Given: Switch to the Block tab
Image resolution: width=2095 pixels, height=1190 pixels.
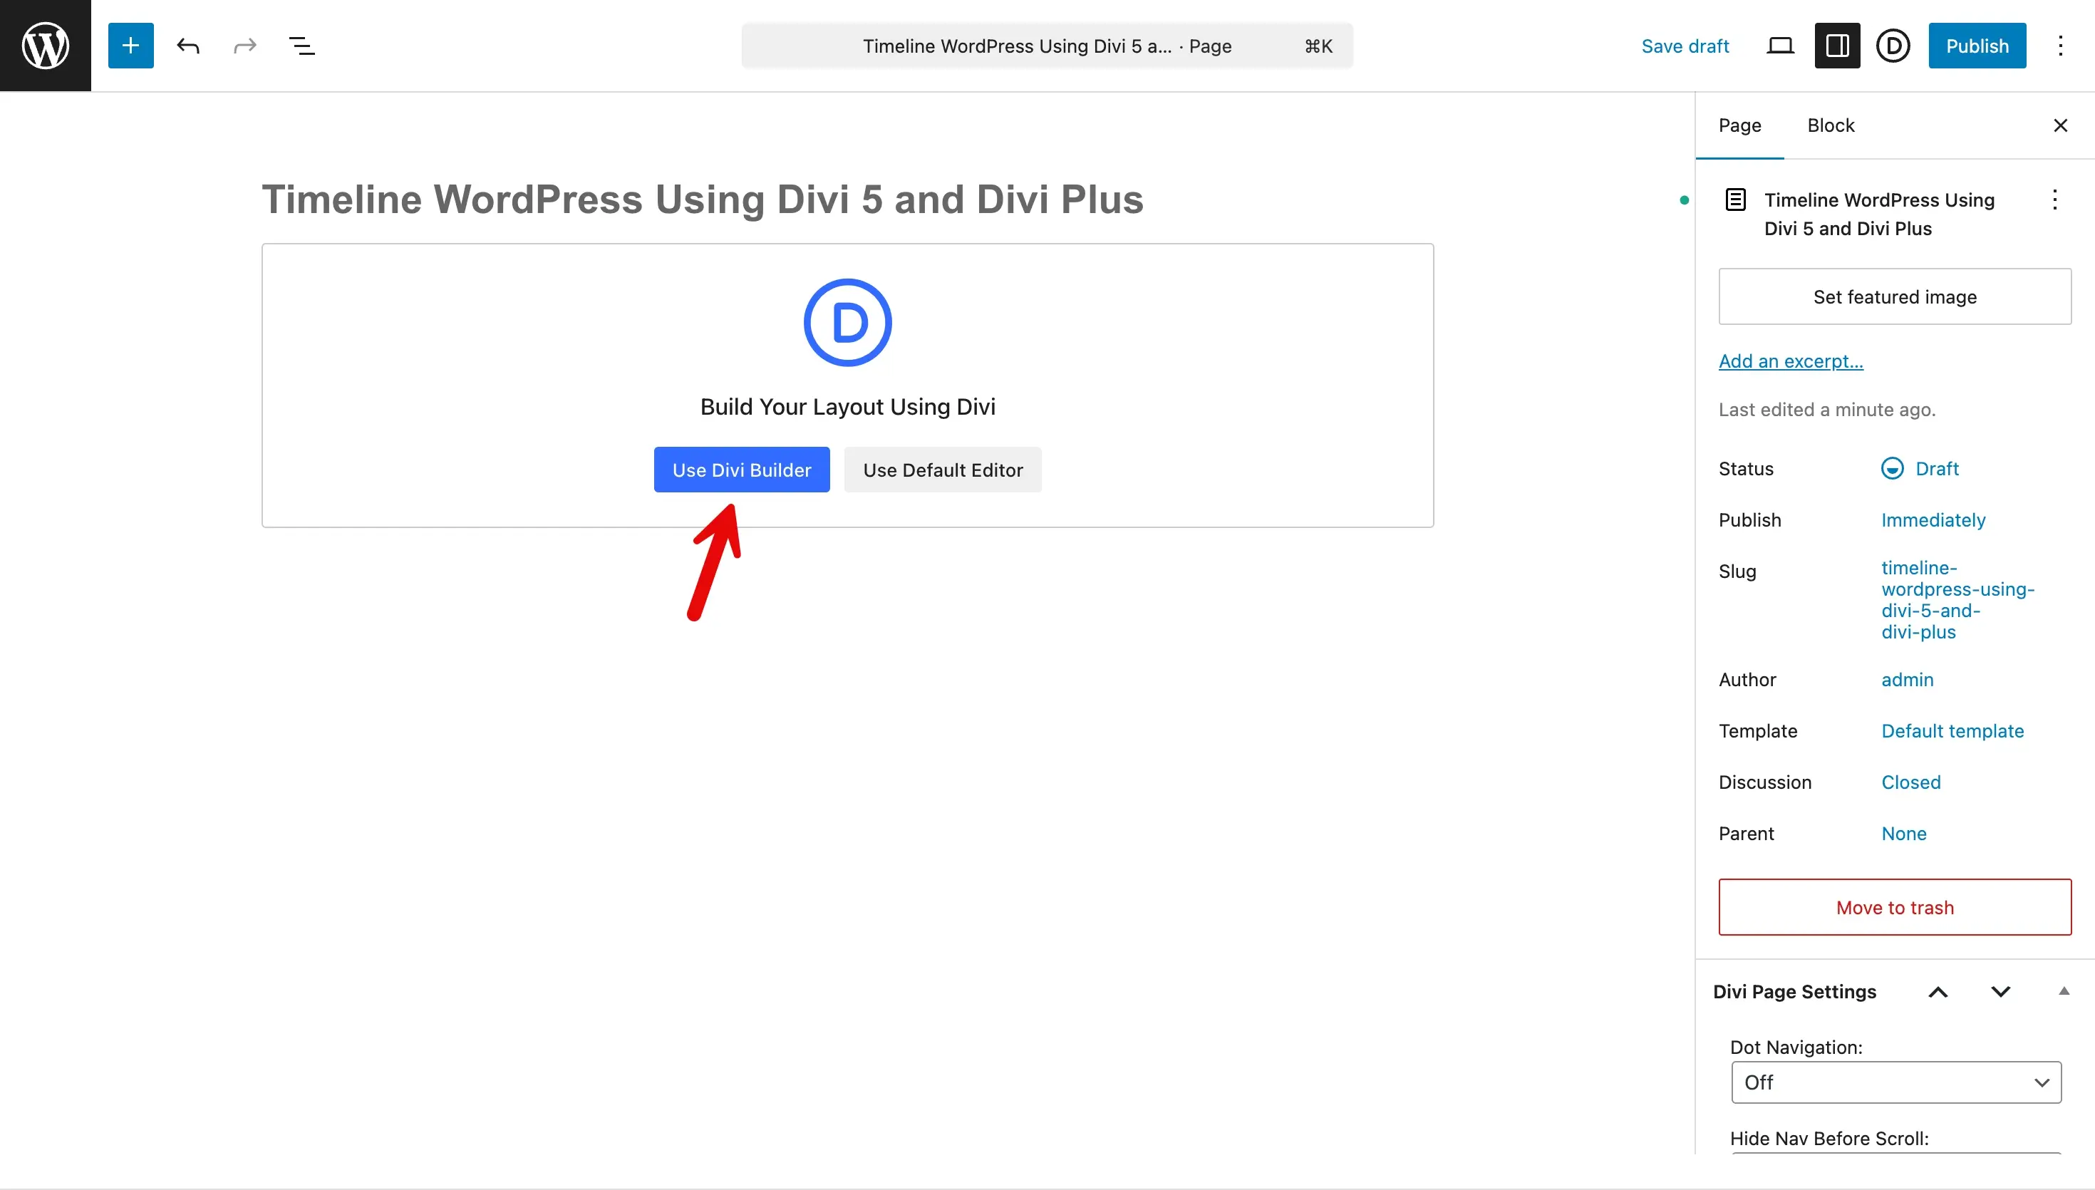Looking at the screenshot, I should point(1831,125).
